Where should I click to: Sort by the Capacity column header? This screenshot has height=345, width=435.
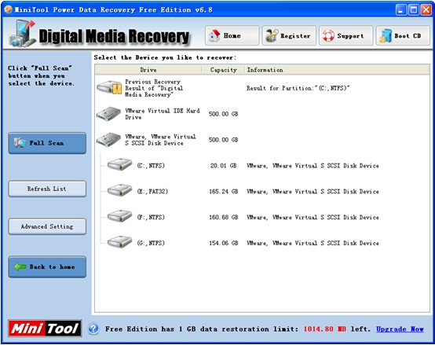point(223,70)
